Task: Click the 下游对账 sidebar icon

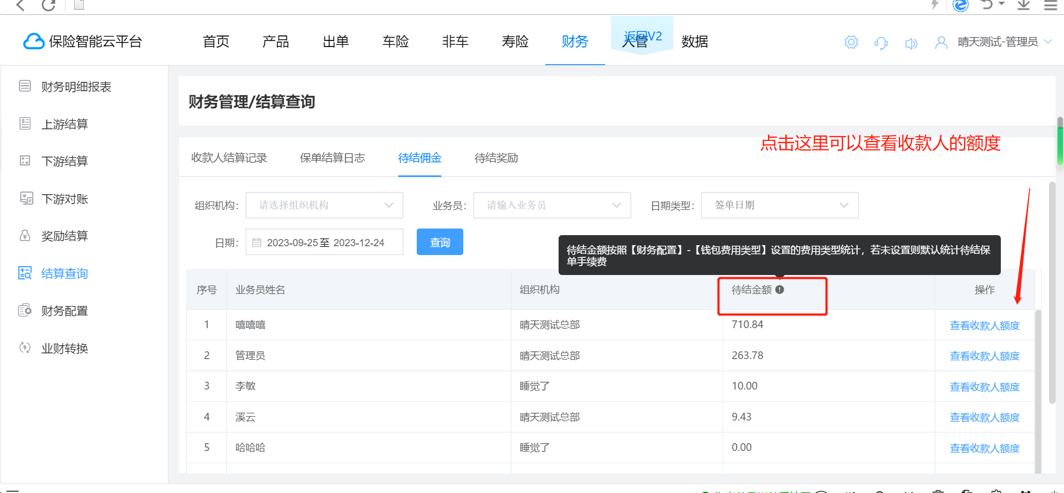Action: [x=26, y=198]
